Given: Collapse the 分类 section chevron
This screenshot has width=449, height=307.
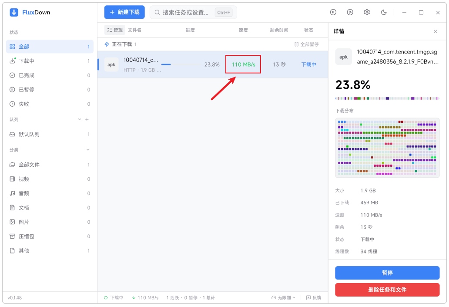Looking at the screenshot, I should coord(88,150).
